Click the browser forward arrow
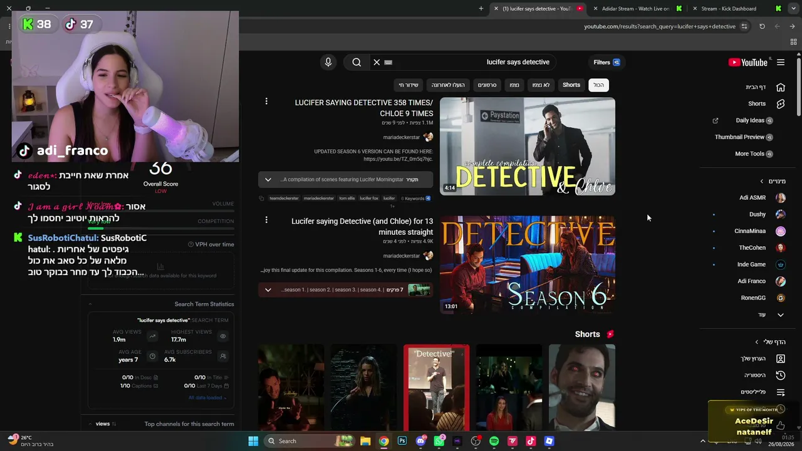The height and width of the screenshot is (451, 802). coord(777,26)
